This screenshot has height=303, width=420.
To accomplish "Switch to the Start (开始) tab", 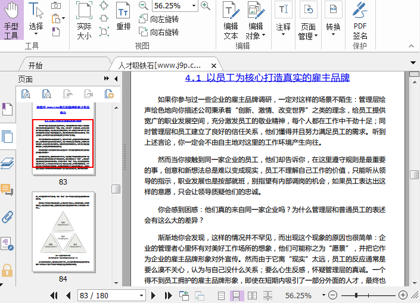I will tap(35, 65).
